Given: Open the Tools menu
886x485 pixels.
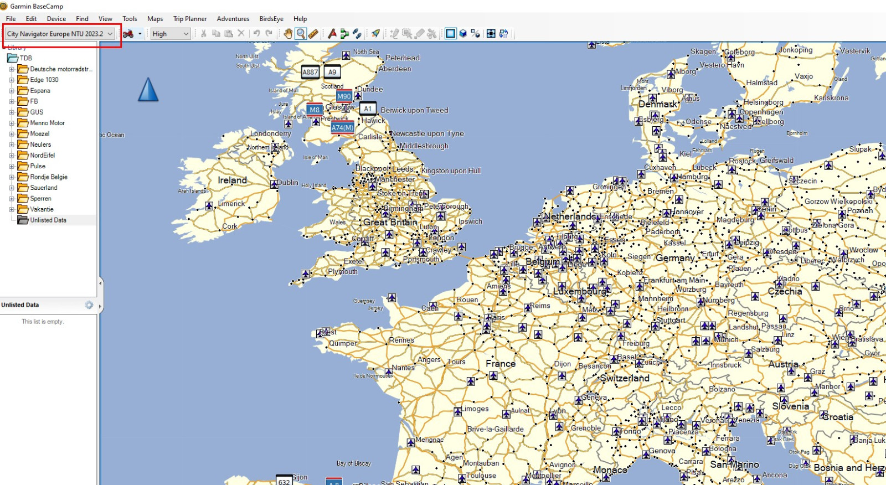Looking at the screenshot, I should pyautogui.click(x=130, y=19).
